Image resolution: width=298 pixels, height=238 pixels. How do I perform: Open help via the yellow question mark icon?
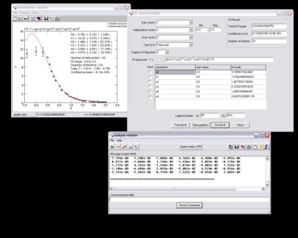260,147
